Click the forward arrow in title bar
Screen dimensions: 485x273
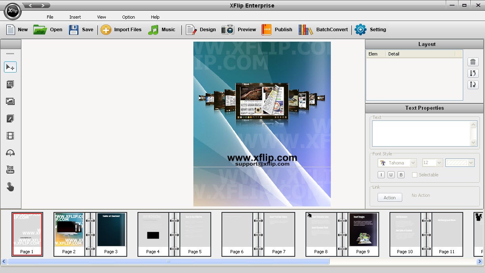click(43, 6)
